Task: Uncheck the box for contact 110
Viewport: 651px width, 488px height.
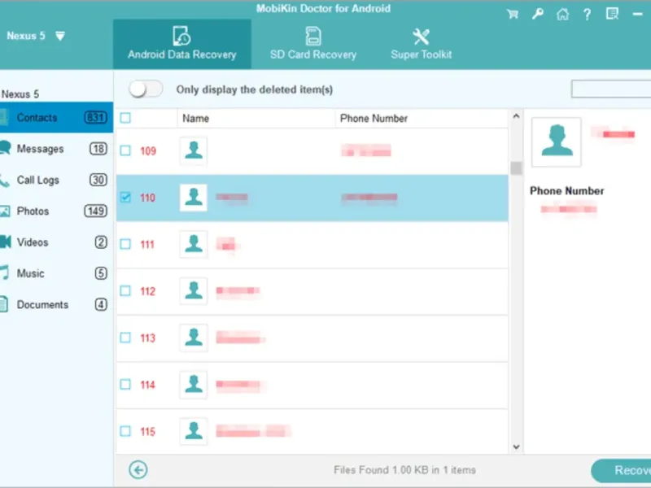Action: 125,197
